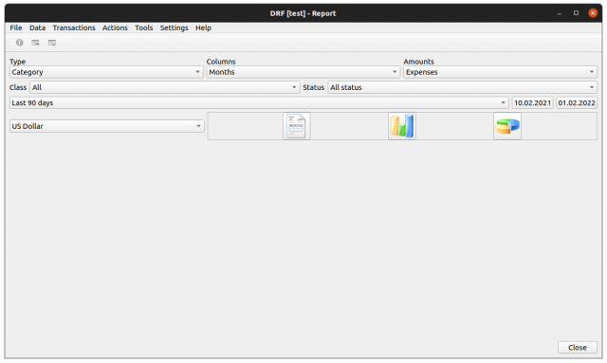Image resolution: width=607 pixels, height=363 pixels.
Task: Open the Tools menu
Action: click(x=144, y=27)
